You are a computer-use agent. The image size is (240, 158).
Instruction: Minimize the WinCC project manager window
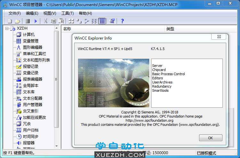pyautogui.click(x=210, y=4)
